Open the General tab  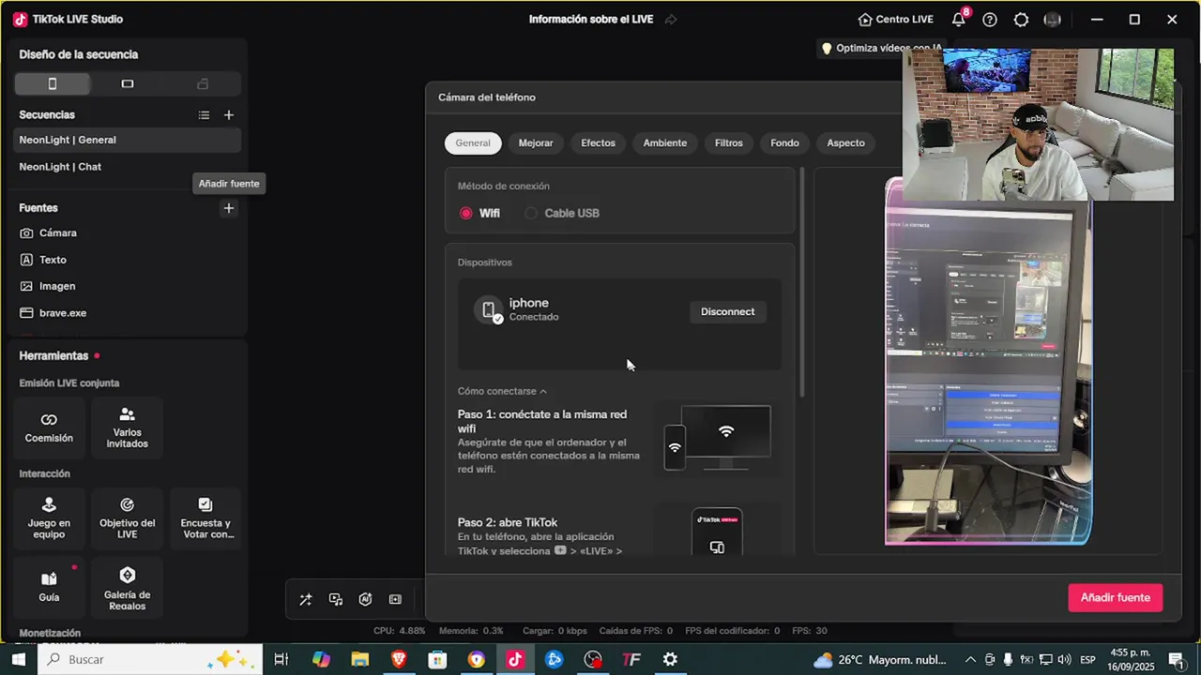coord(473,143)
